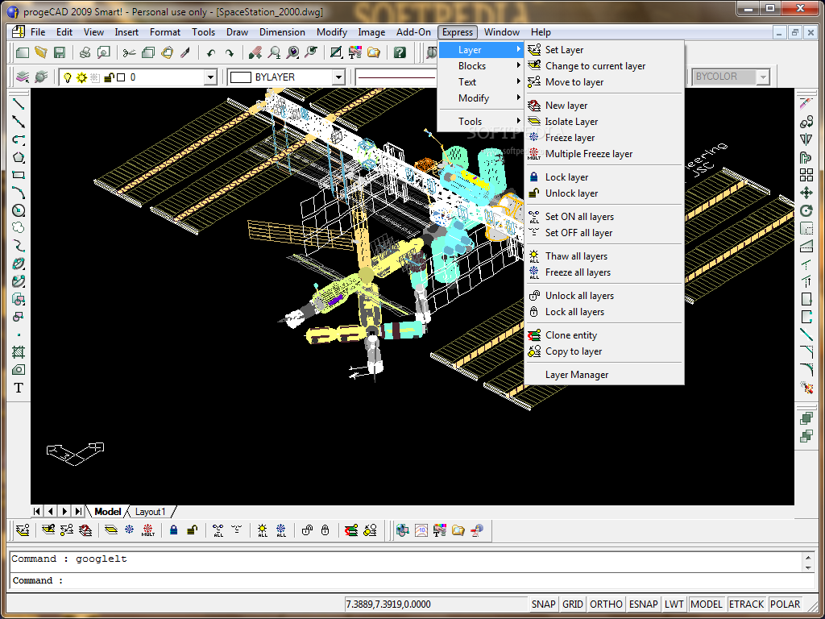This screenshot has width=825, height=619.
Task: Click the linetype preview line field
Action: click(396, 78)
